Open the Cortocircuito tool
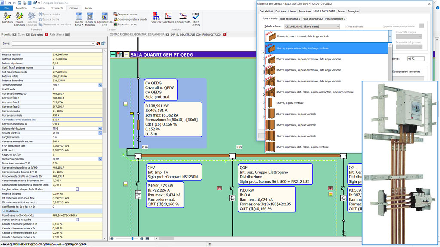 point(183,18)
